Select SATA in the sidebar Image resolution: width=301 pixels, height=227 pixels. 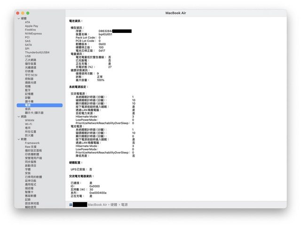(x=28, y=45)
